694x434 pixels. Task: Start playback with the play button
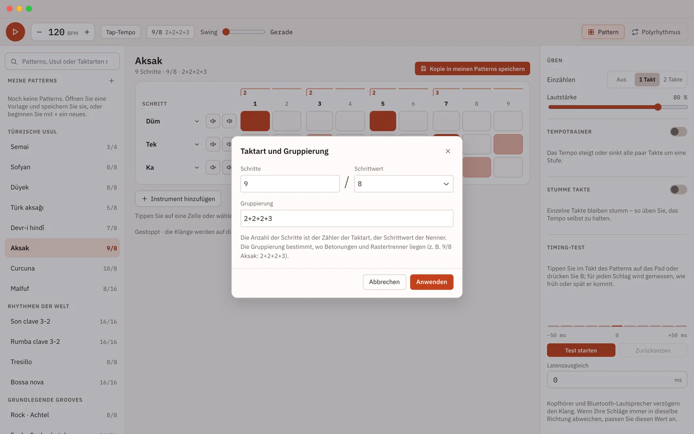(15, 32)
